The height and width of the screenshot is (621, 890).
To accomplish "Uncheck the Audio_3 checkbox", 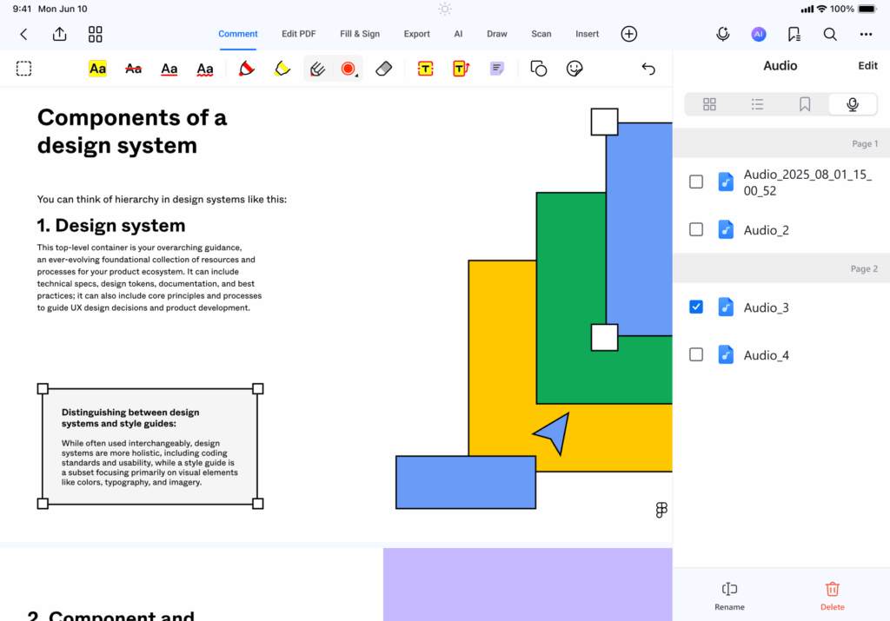I will 696,307.
